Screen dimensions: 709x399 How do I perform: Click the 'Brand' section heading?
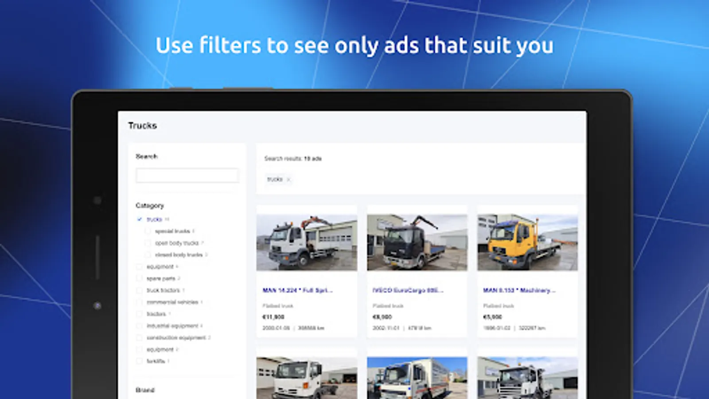click(145, 390)
